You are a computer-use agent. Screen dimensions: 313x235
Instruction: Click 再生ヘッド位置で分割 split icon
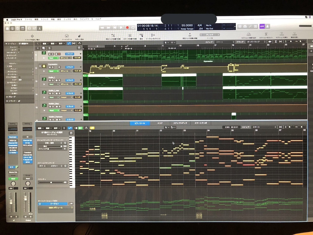point(113,35)
